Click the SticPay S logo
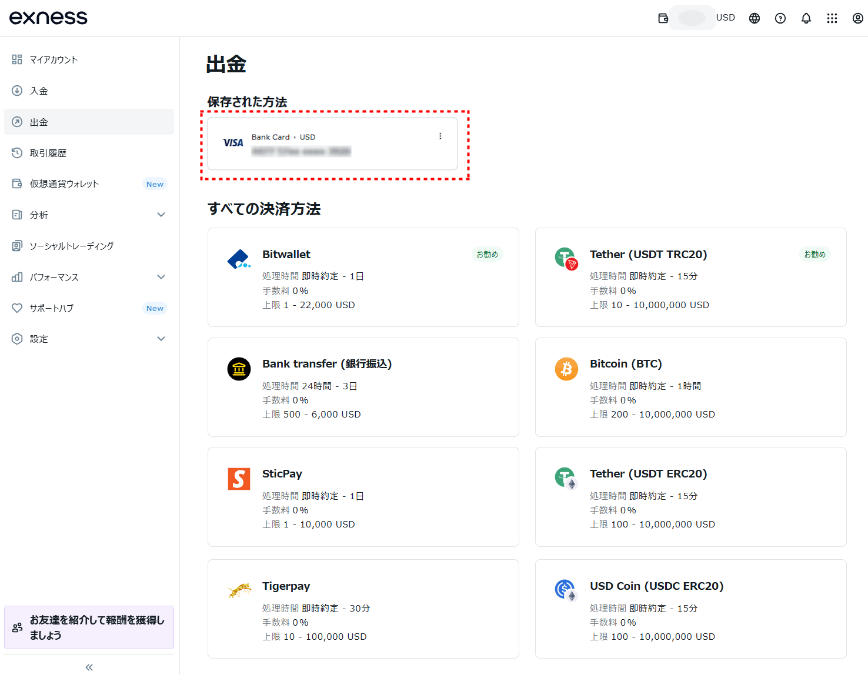 [239, 479]
